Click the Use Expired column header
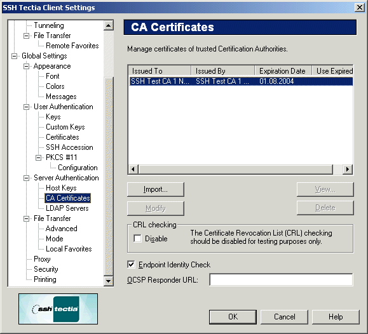 [332, 71]
